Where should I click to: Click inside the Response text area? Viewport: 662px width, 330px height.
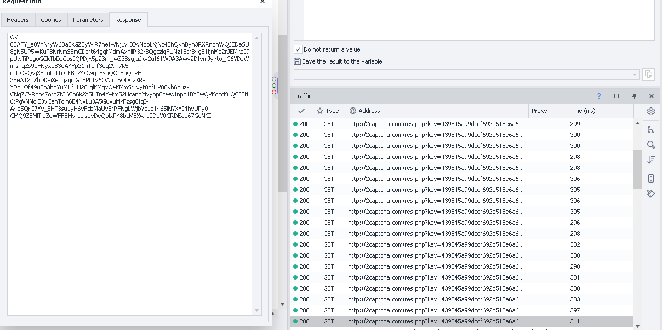[x=130, y=174]
